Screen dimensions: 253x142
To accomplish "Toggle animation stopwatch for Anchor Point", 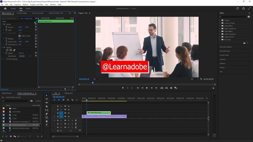I will click(x=6, y=41).
